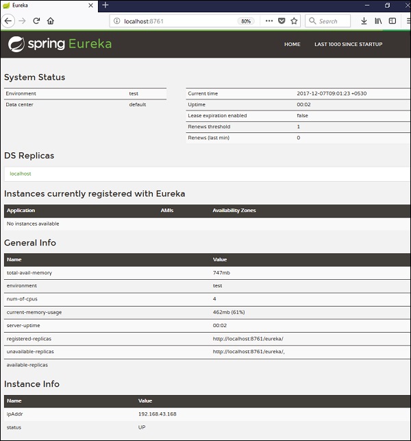
Task: Open the browser home page icon
Action: pos(51,21)
